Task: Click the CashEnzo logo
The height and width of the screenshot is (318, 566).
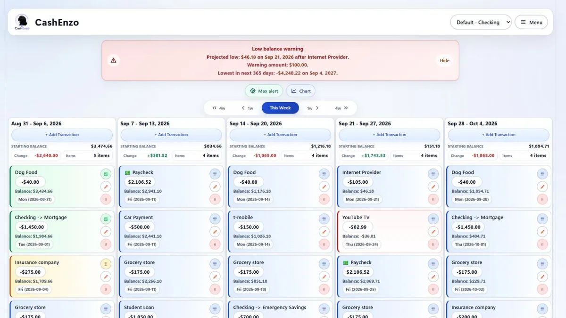Action: (22, 22)
